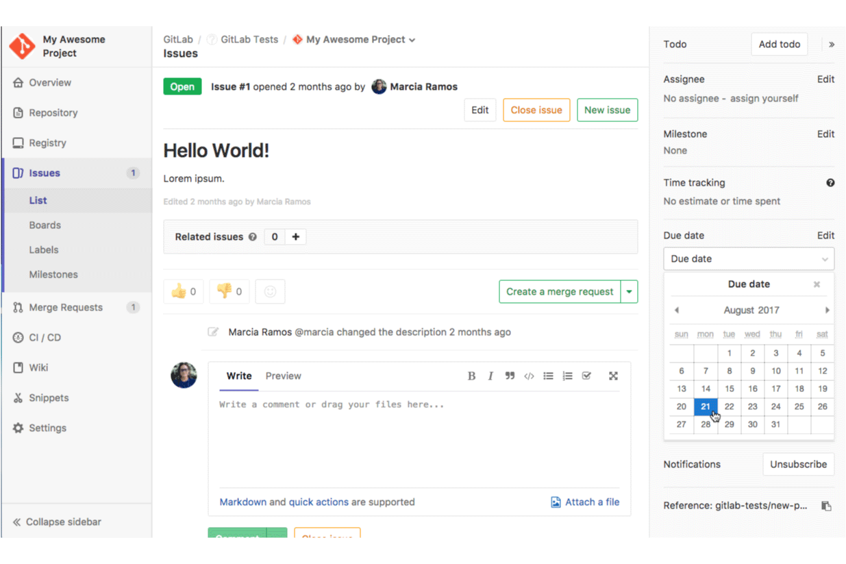
Task: Open the merge request dropdown arrow
Action: point(630,291)
